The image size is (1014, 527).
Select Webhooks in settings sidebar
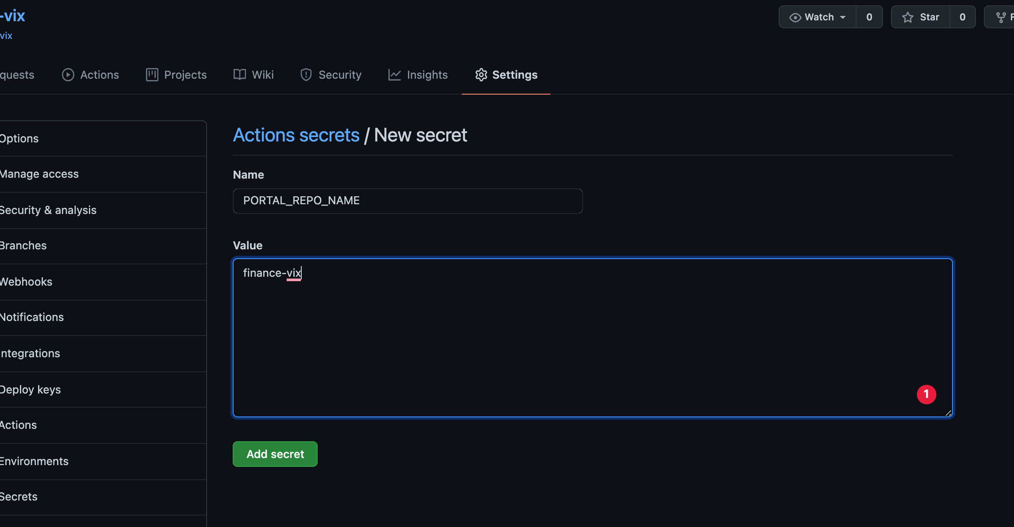coord(26,282)
